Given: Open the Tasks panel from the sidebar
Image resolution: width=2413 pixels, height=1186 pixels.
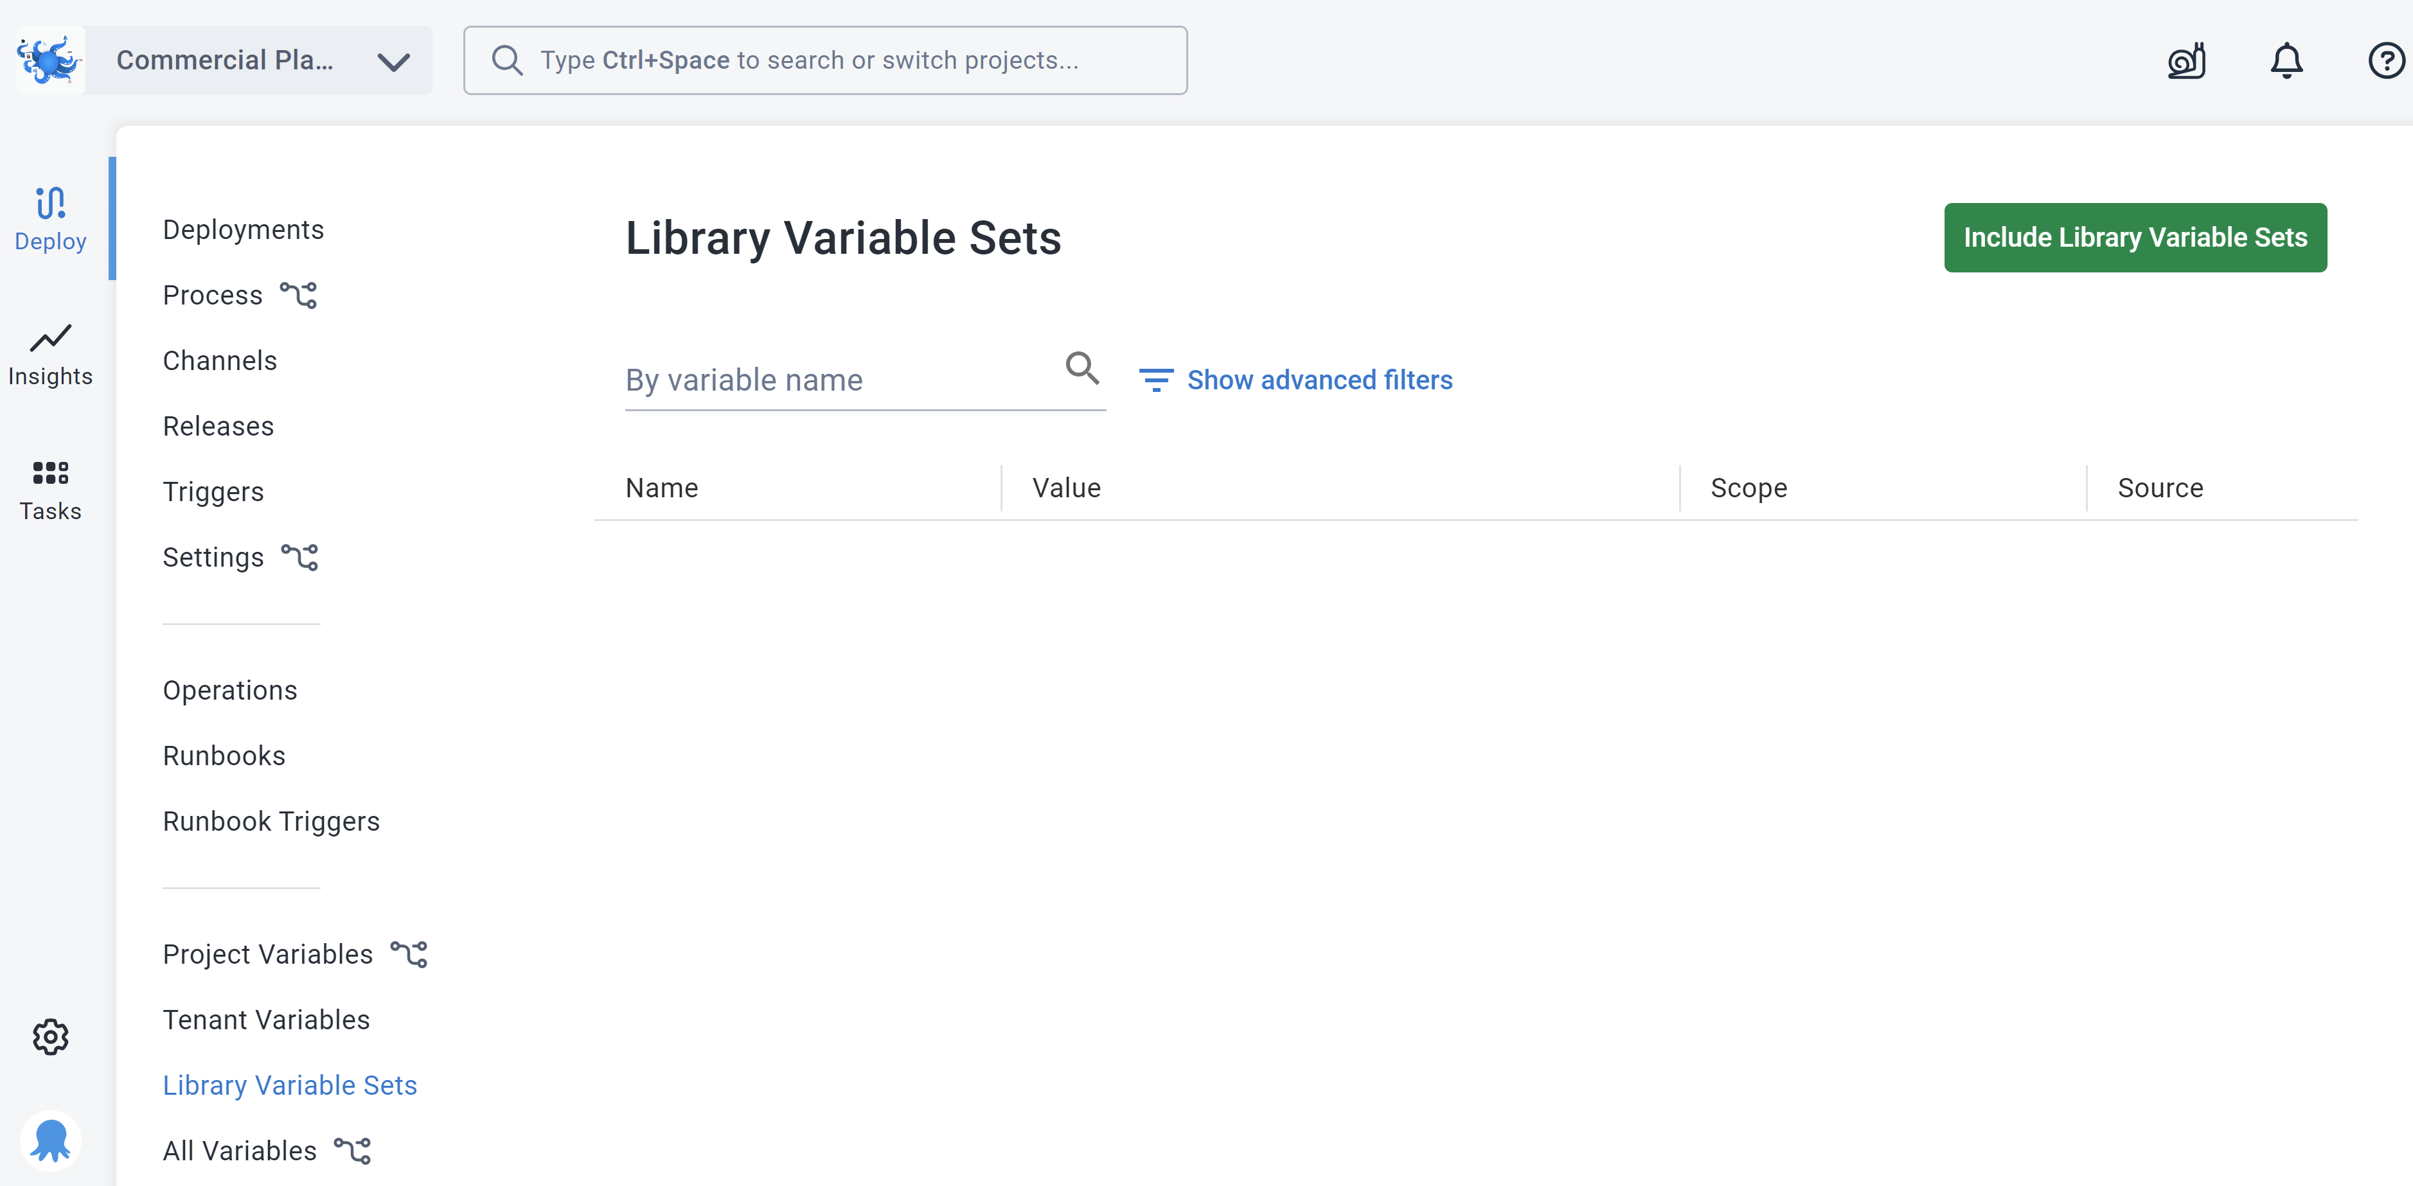Looking at the screenshot, I should point(49,488).
